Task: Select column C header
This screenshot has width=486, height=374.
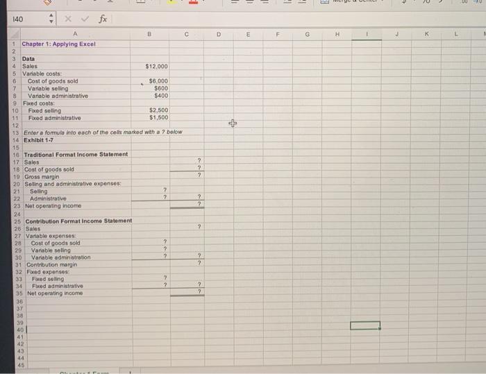Action: (x=186, y=34)
